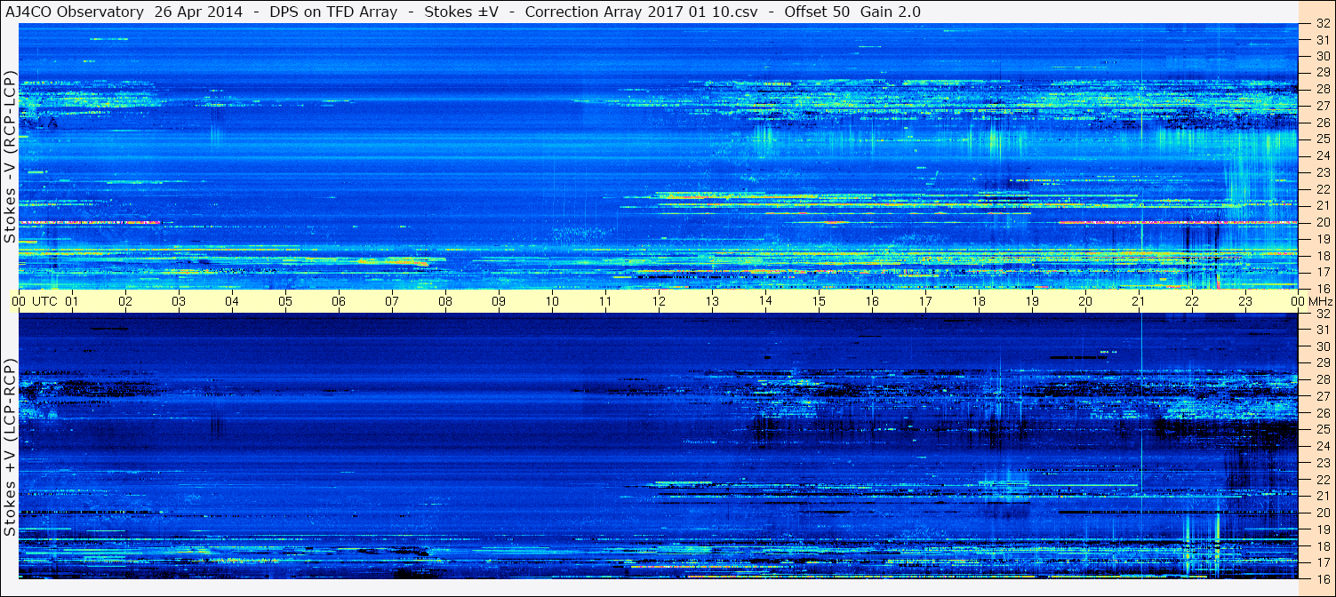Select the 06 hour label on time axis
This screenshot has width=1336, height=597.
(x=339, y=301)
